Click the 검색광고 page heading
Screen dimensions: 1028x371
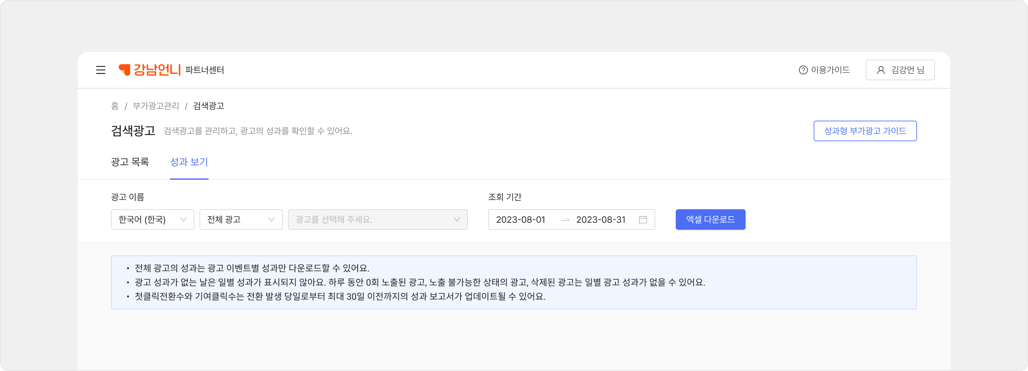(133, 131)
